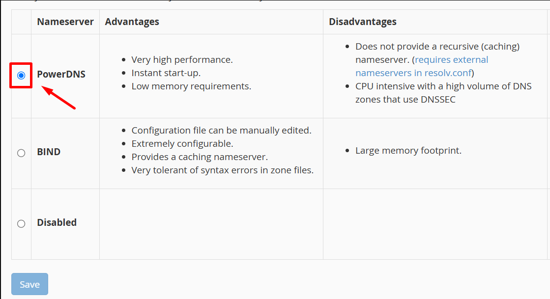
Task: Click the BIND nameserver name label
Action: pos(49,152)
